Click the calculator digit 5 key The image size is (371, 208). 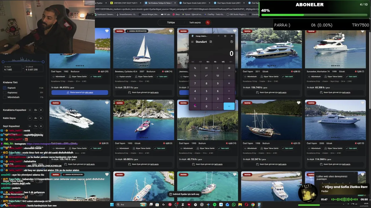[206, 91]
